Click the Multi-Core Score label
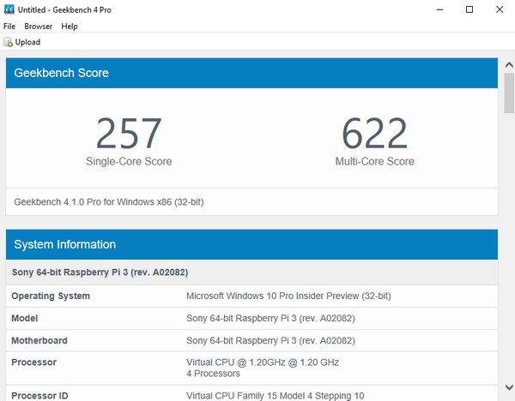 coord(374,161)
